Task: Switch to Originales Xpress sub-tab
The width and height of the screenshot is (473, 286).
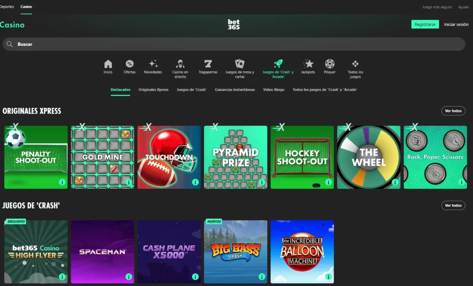Action: (153, 90)
